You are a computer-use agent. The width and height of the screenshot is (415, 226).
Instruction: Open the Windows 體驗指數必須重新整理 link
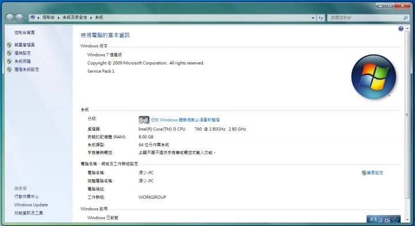[x=185, y=120]
